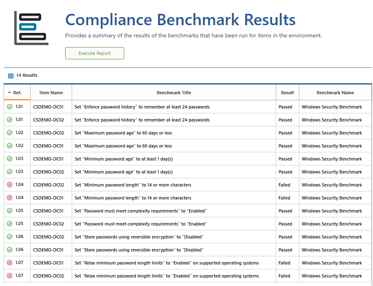Click Failed result in 1.07 CSDEMO-DC01 row
Screen dimensions: 373x286
pos(284,263)
